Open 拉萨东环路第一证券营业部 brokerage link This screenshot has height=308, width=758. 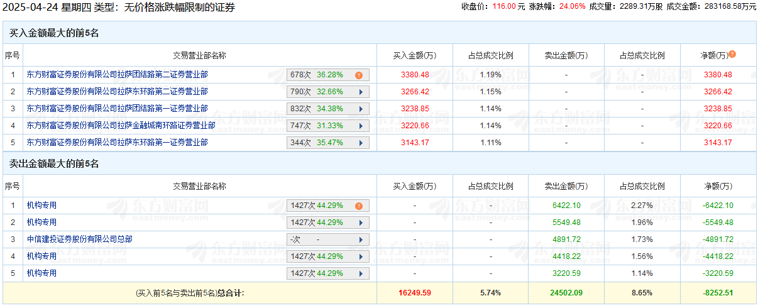pyautogui.click(x=117, y=143)
